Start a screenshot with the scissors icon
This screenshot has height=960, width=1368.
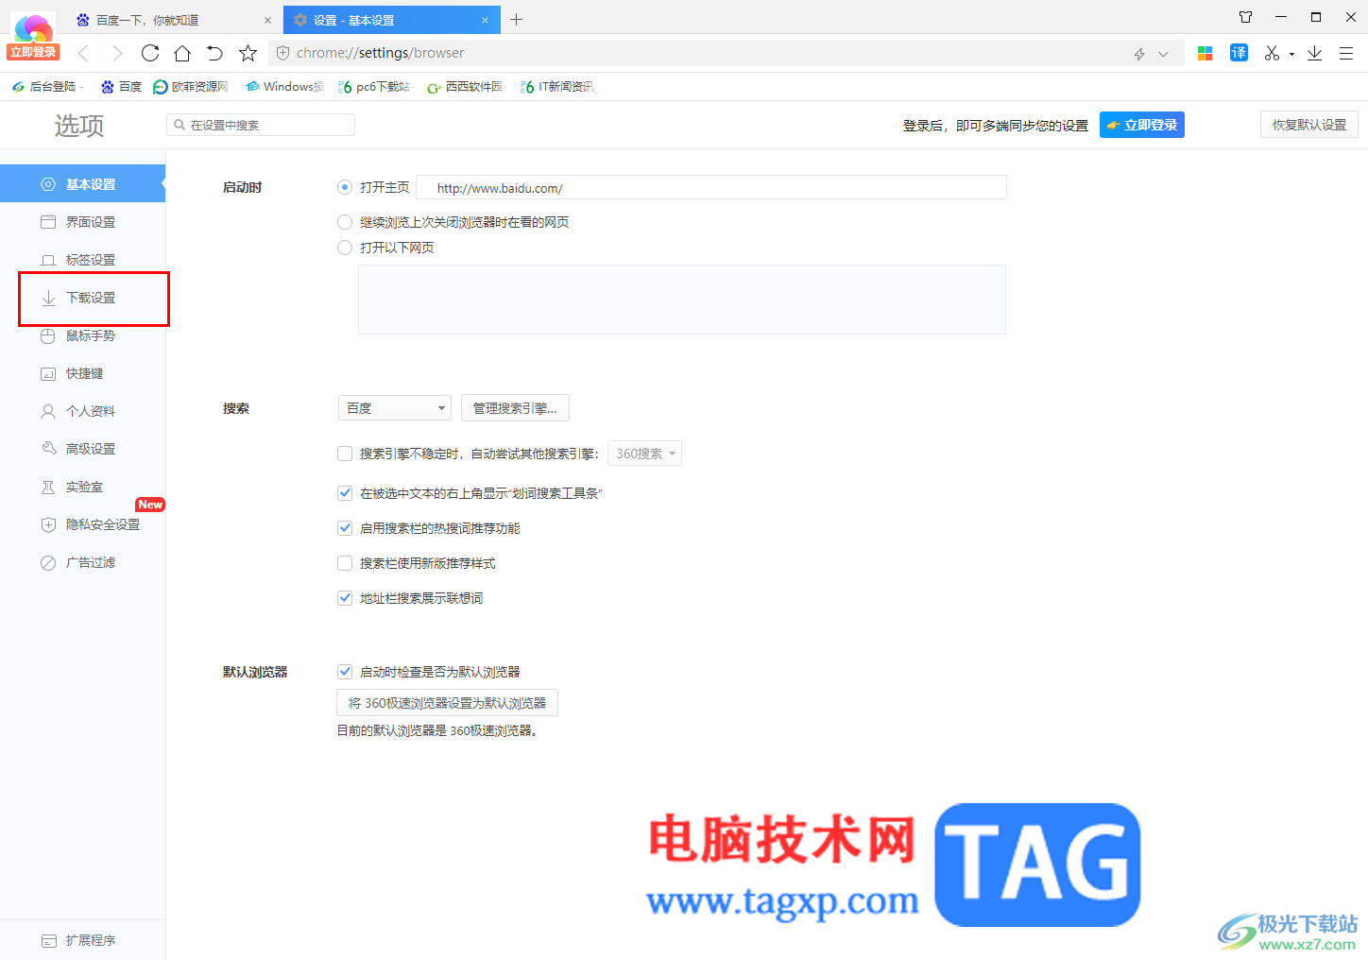click(1272, 53)
